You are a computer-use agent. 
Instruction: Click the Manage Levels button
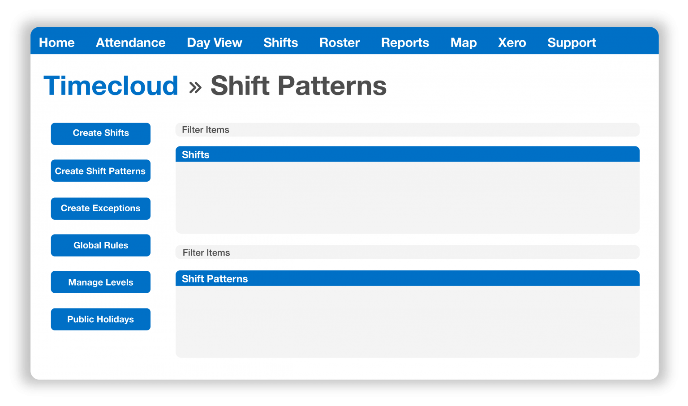[100, 282]
